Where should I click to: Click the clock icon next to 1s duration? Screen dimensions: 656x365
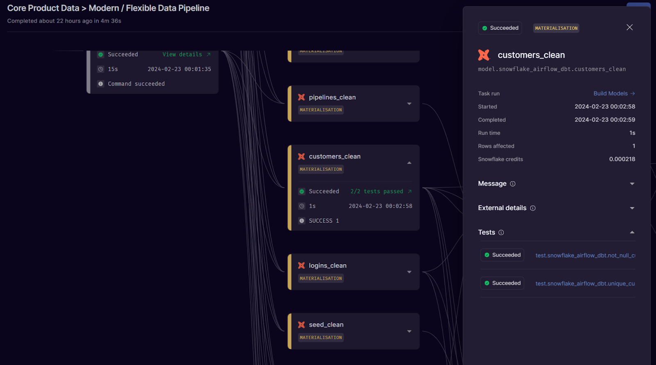(x=302, y=206)
